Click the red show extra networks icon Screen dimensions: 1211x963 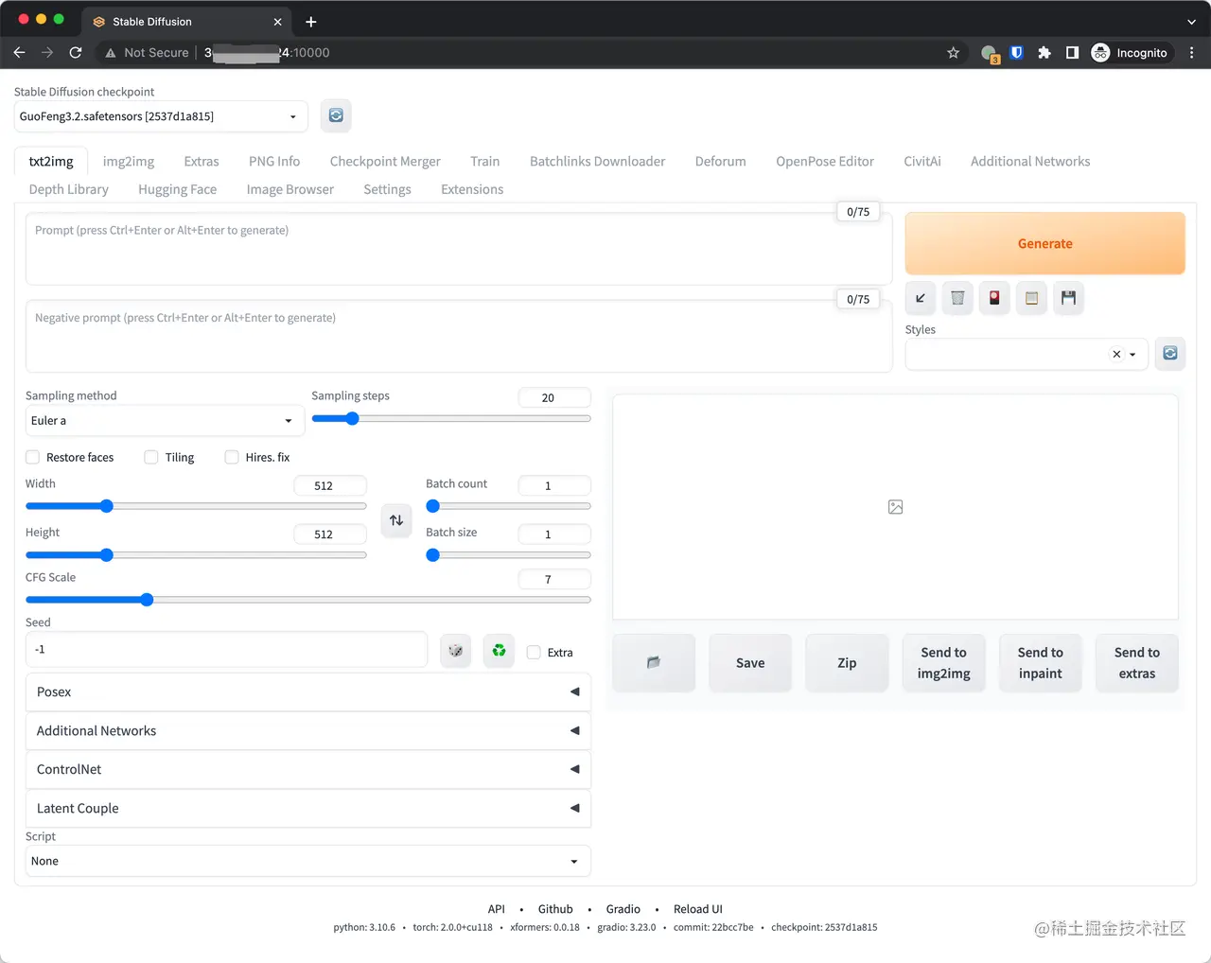(994, 298)
